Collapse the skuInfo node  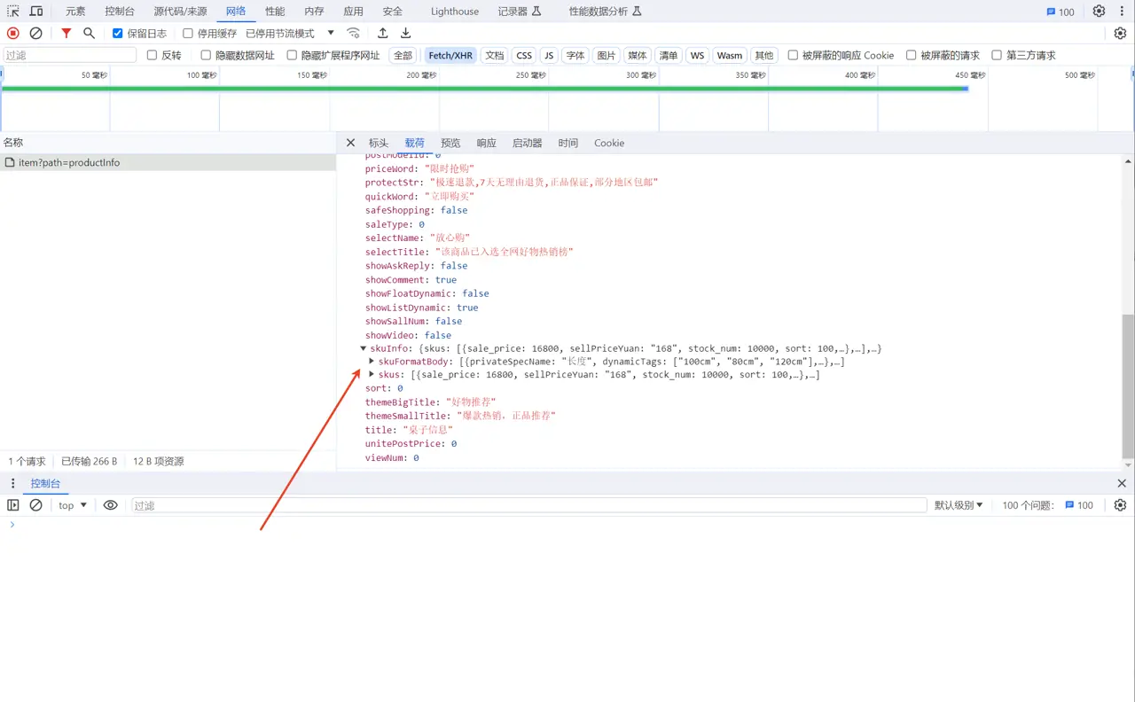pyautogui.click(x=364, y=348)
